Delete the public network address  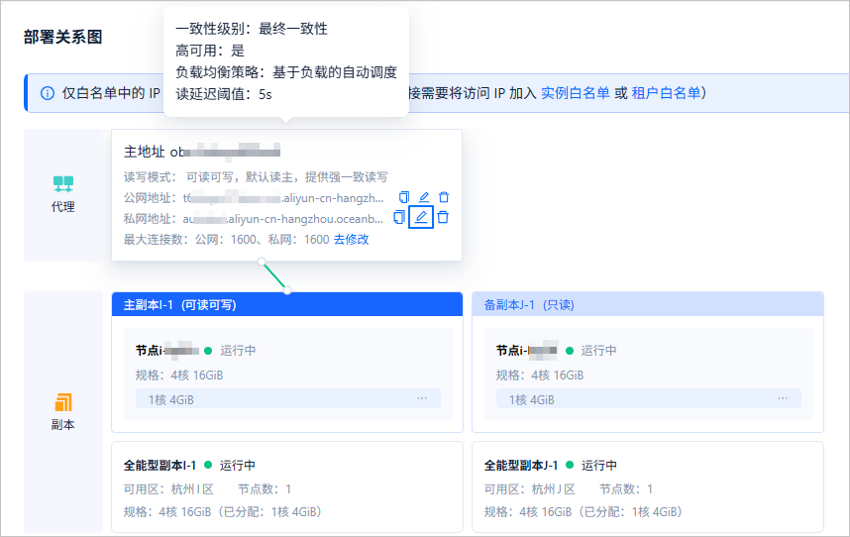click(x=444, y=197)
